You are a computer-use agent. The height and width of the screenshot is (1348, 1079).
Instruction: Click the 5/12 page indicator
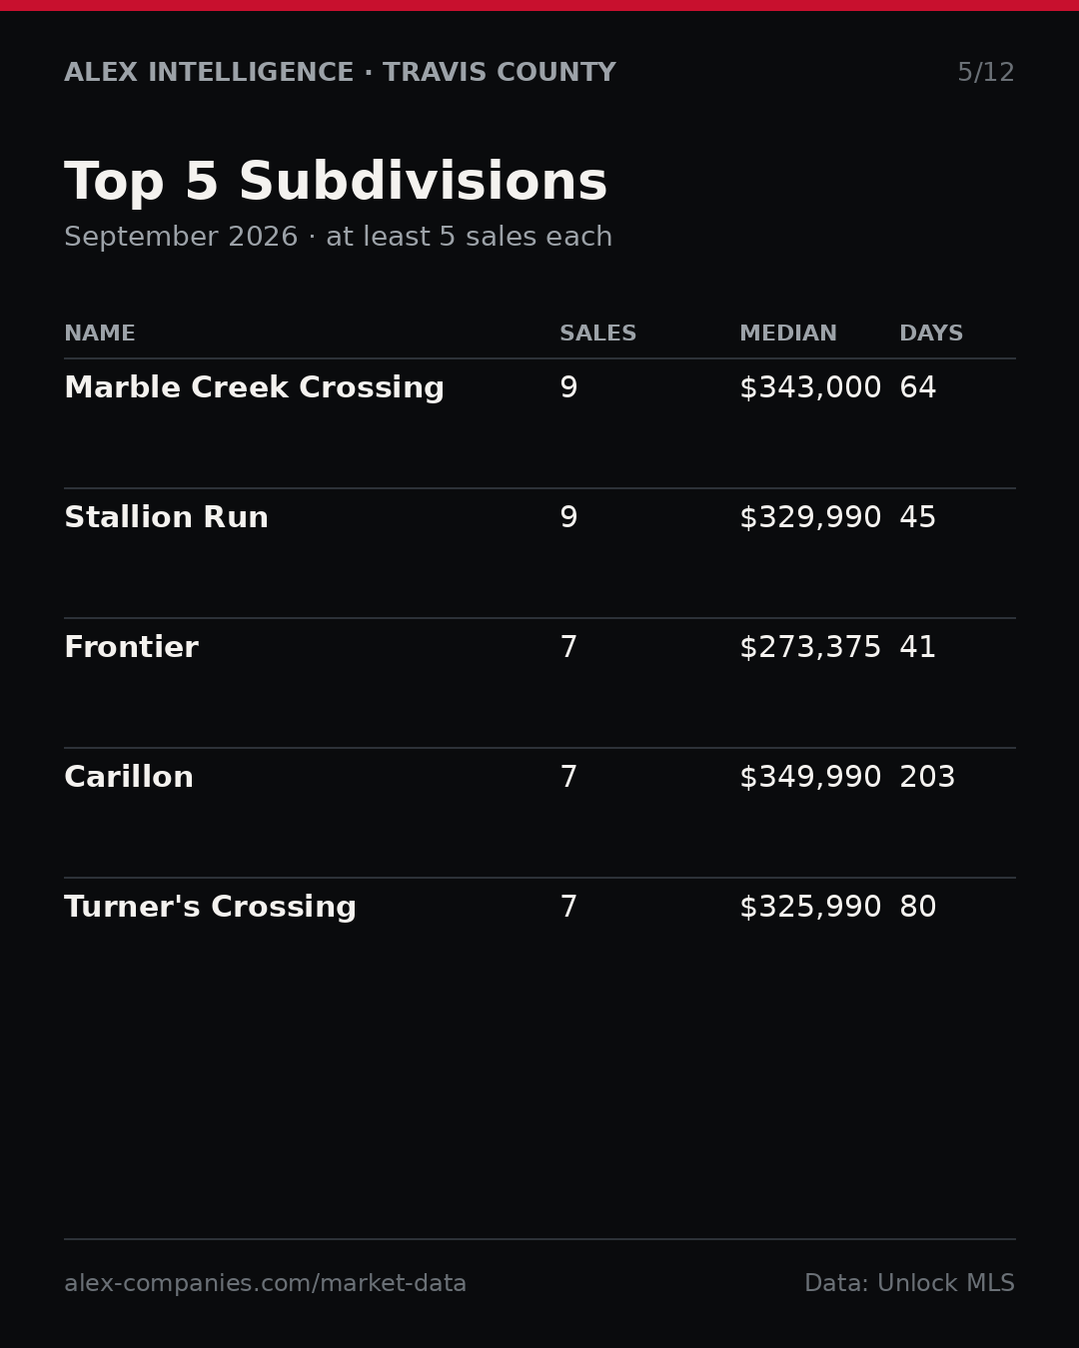986,73
